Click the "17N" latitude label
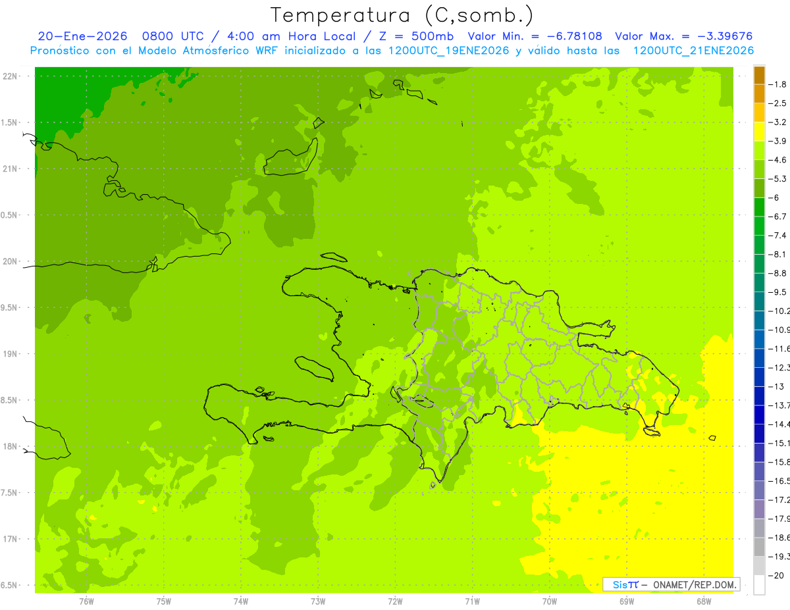 (11, 539)
